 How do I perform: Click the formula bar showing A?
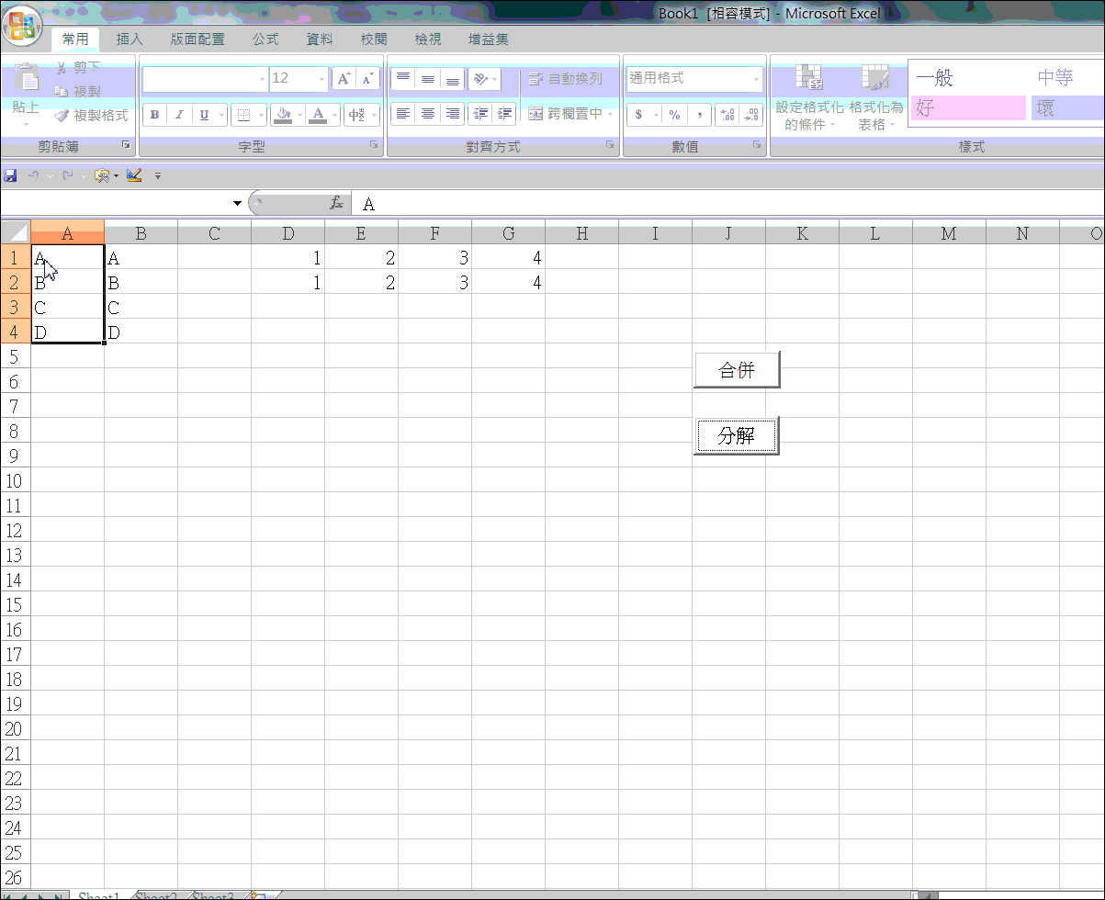[x=729, y=204]
